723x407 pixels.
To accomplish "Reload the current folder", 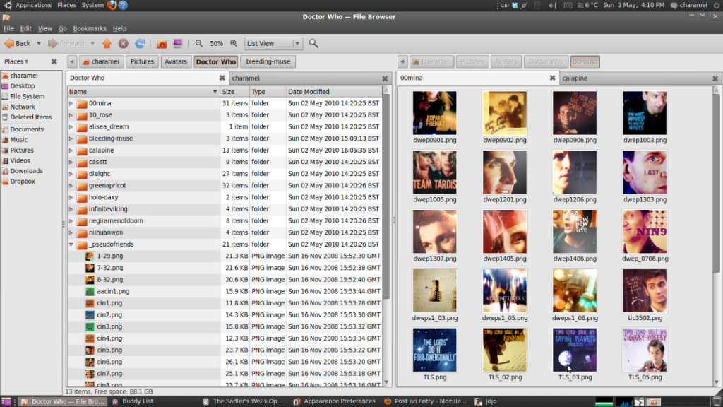I will [x=140, y=43].
